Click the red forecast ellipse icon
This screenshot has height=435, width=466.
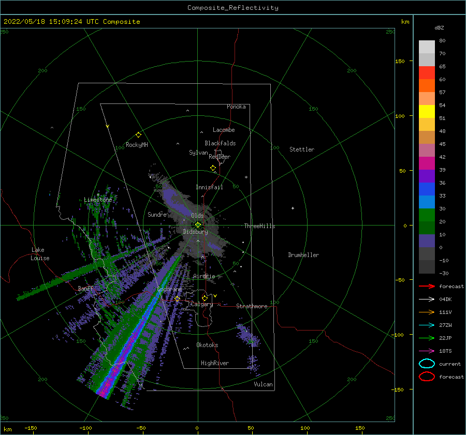pos(427,377)
